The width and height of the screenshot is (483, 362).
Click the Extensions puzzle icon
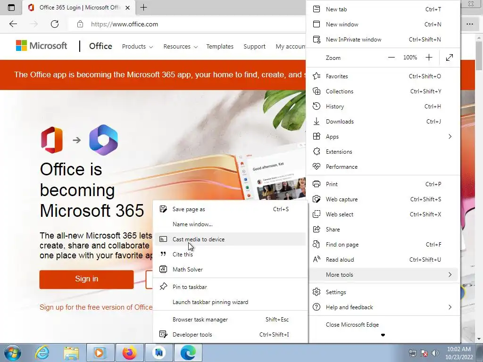(x=316, y=151)
